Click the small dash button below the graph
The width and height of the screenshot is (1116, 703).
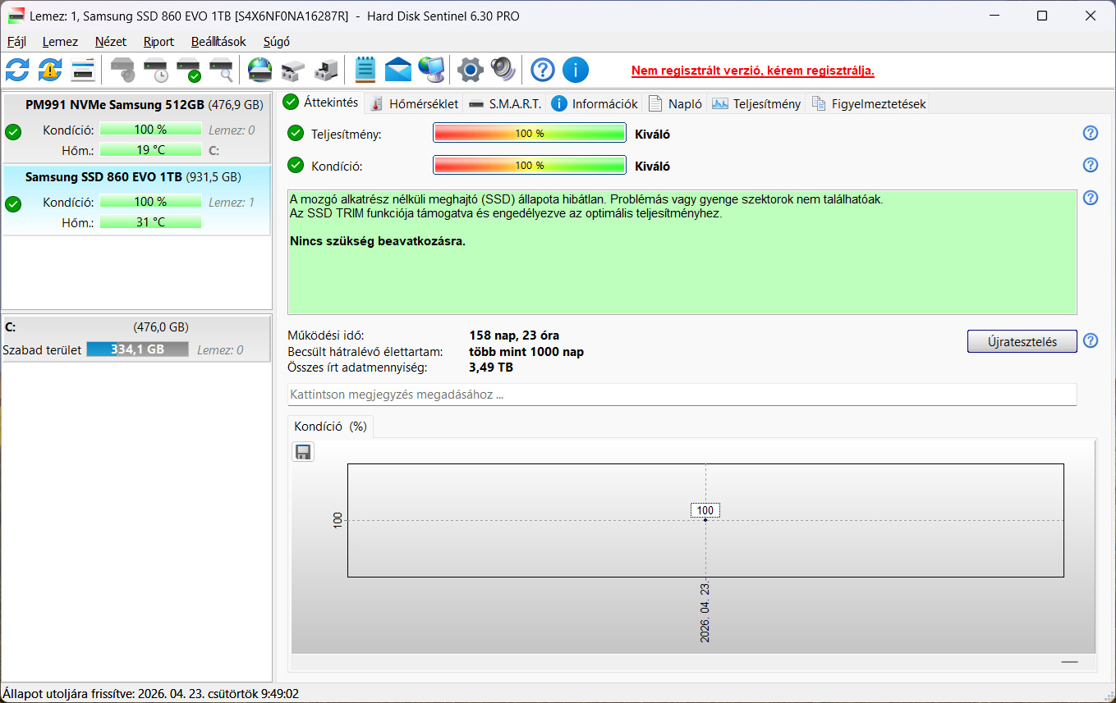(1069, 661)
